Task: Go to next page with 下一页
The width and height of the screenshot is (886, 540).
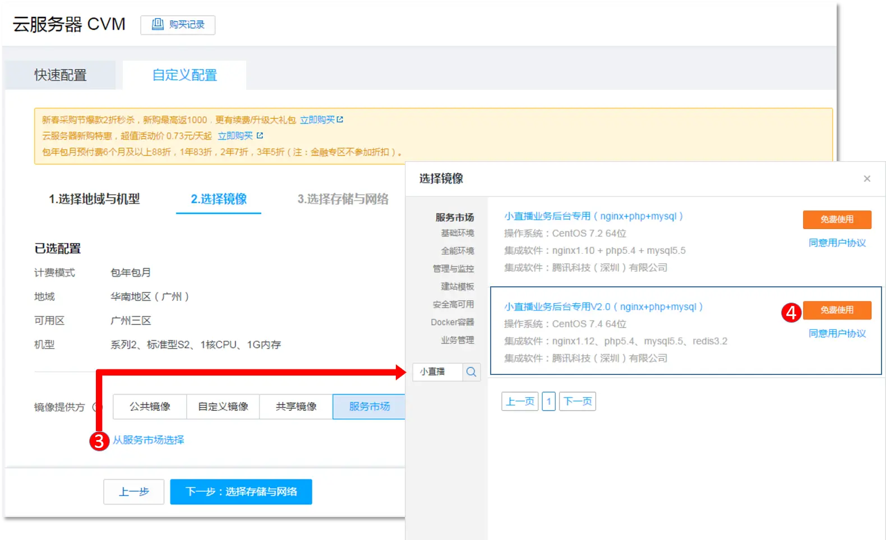Action: [x=578, y=401]
